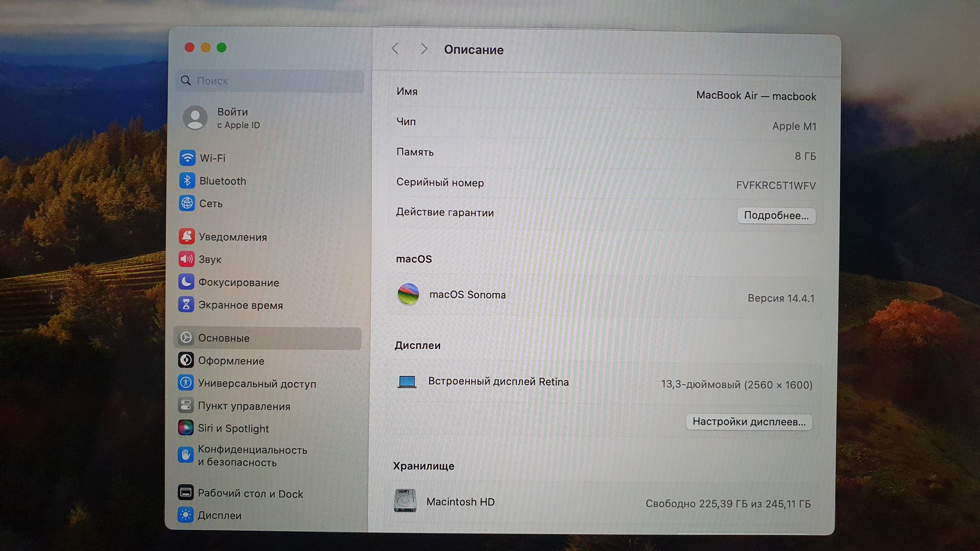Click the Focus (Фокусирование) moon icon

[x=186, y=282]
